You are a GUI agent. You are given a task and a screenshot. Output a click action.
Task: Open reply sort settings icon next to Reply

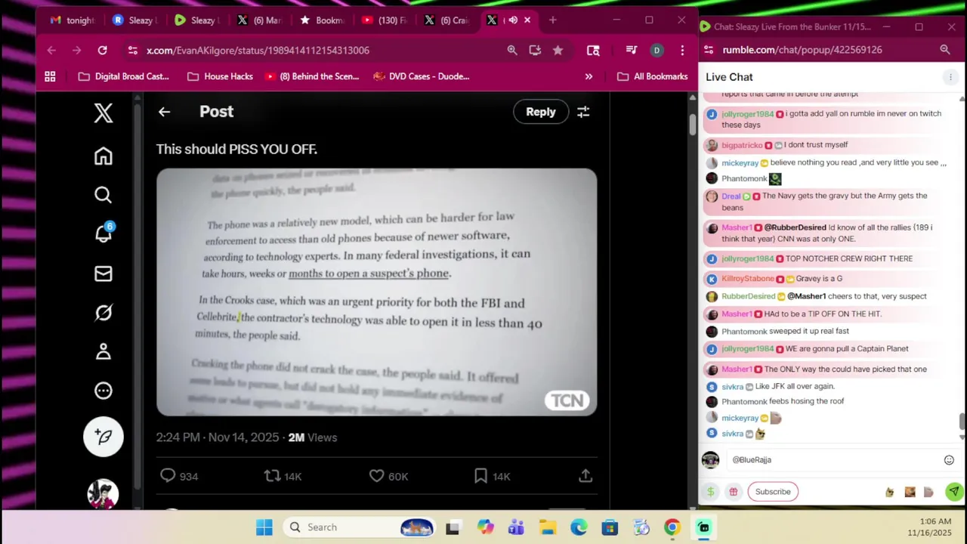(x=583, y=112)
